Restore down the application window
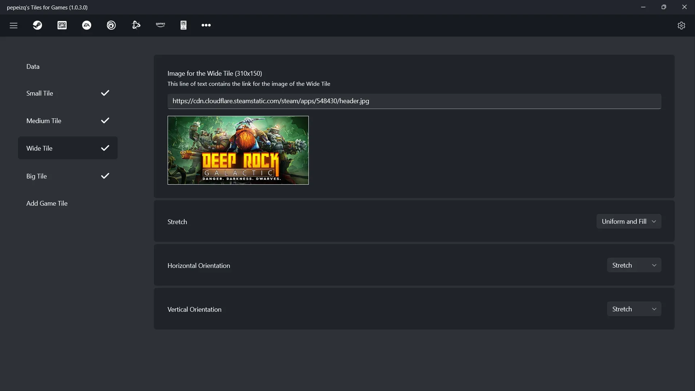This screenshot has width=695, height=391. click(664, 7)
